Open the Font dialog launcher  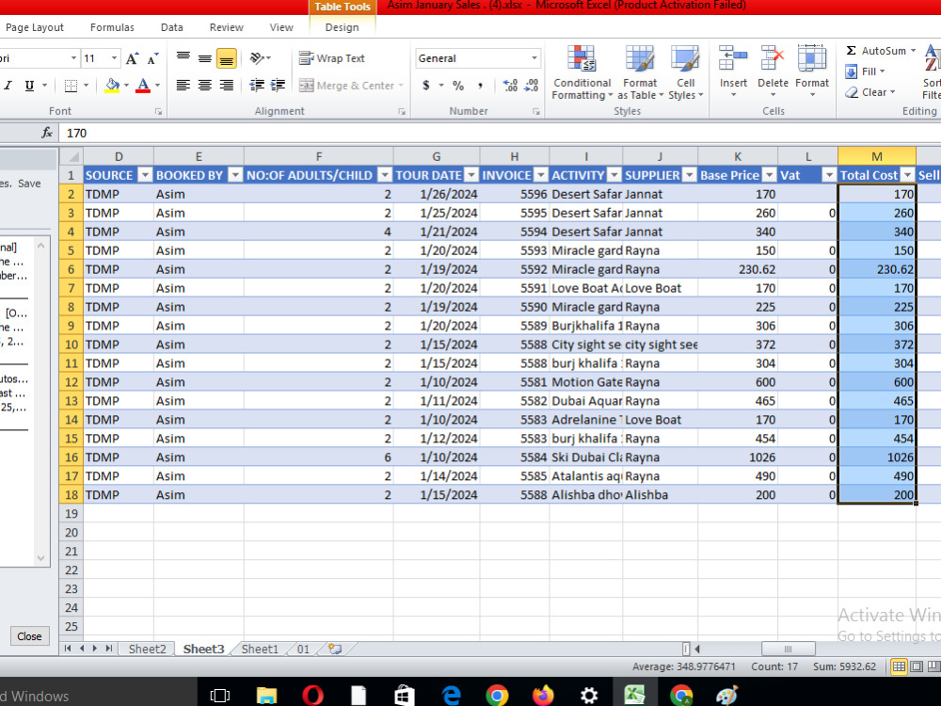[158, 112]
